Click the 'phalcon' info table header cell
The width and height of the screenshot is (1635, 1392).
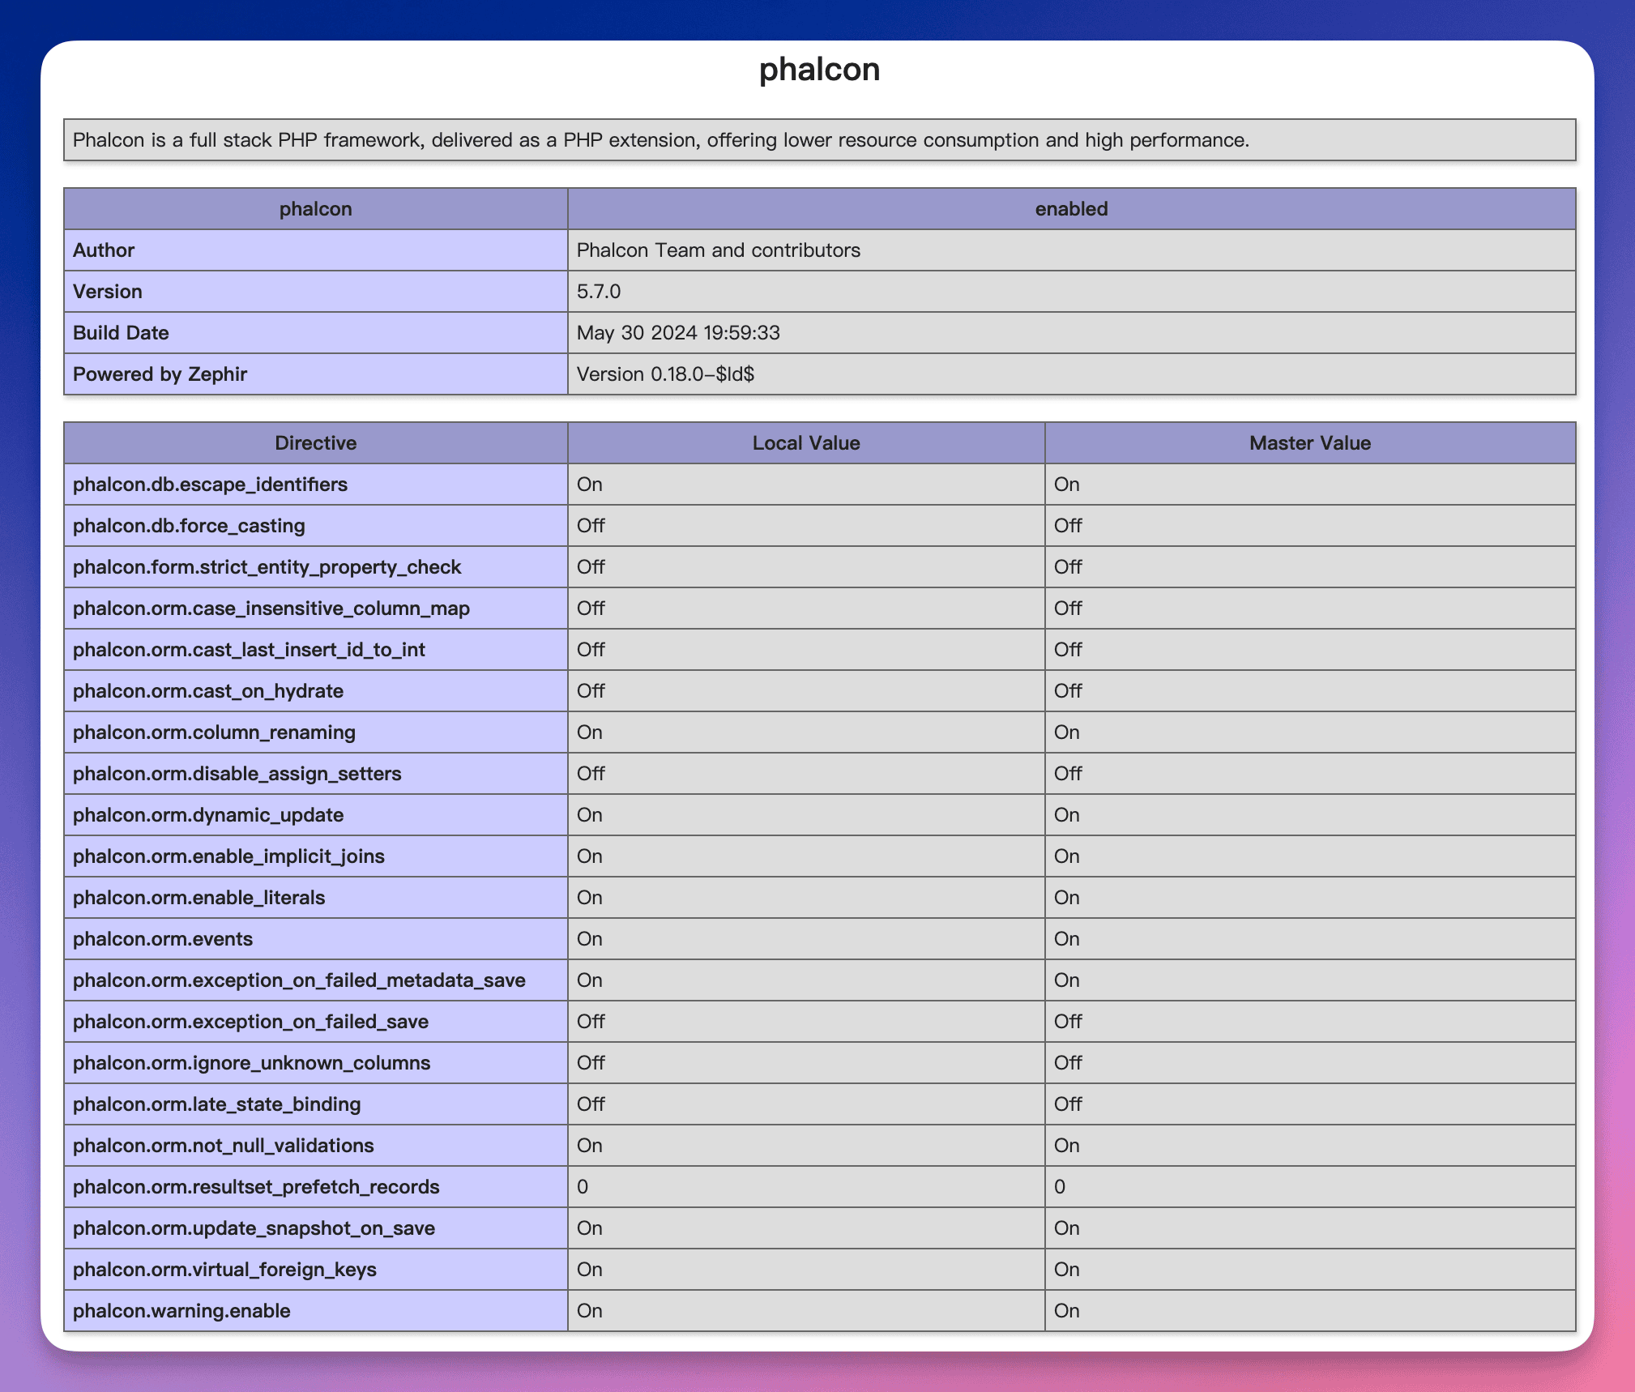pos(316,209)
